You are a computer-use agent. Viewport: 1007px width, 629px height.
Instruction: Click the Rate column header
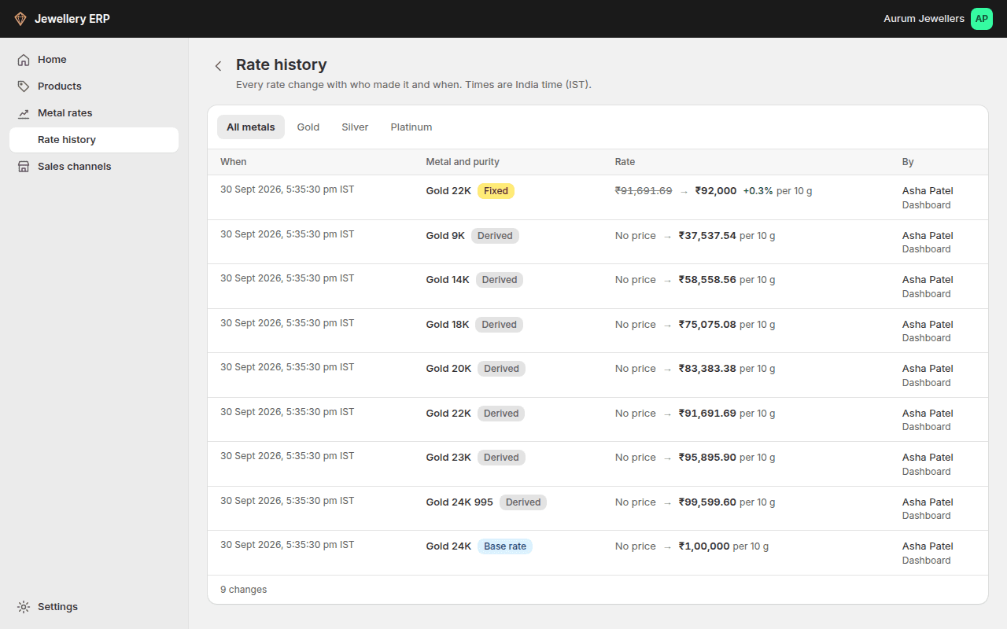coord(625,162)
